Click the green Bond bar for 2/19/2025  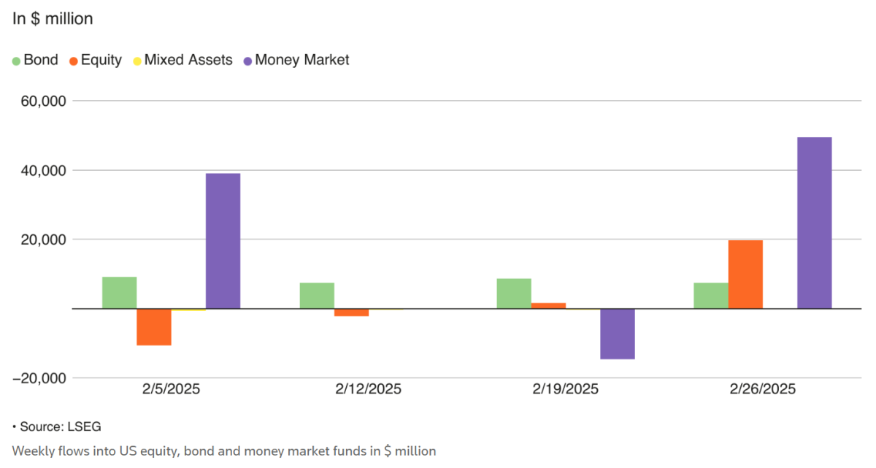514,294
